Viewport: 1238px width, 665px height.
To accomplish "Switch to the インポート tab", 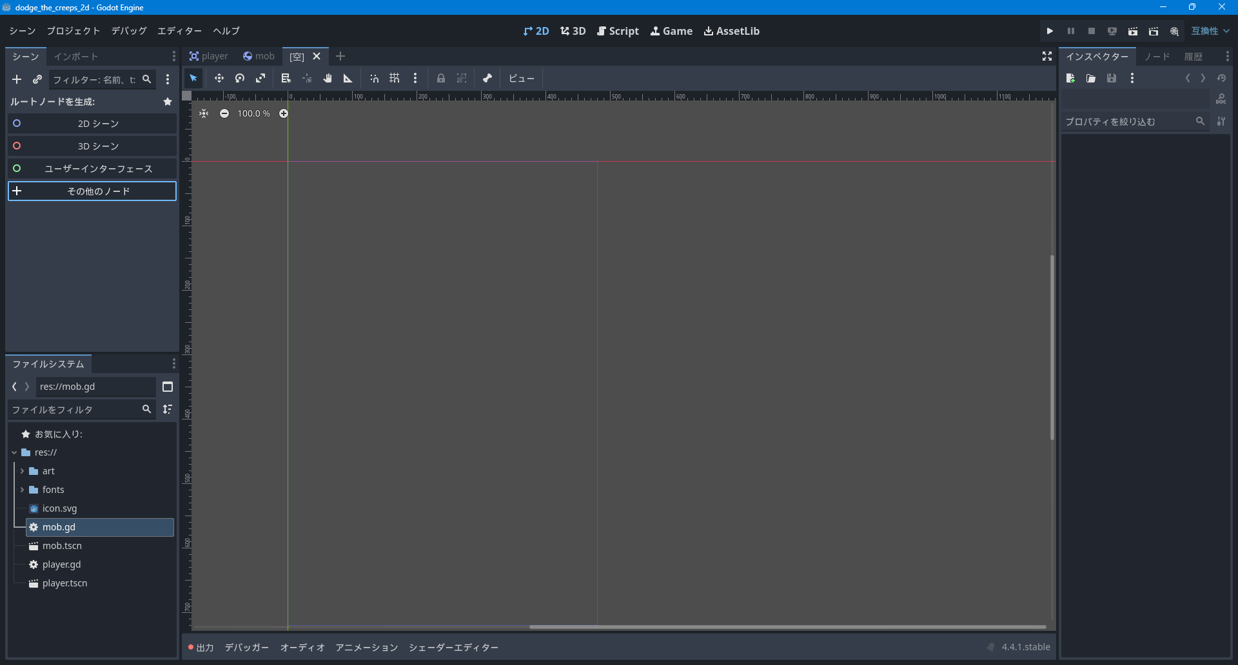I will click(76, 57).
